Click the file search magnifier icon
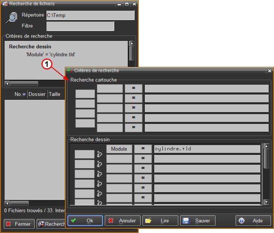Screen dimensions: 274x233 pos(12,17)
